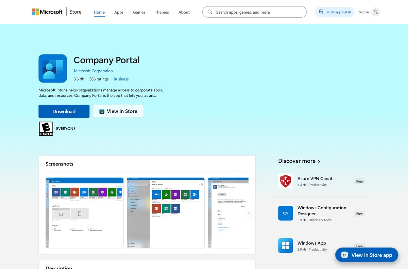Click the 3.6 star rating
This screenshot has height=269, width=408.
[79, 79]
